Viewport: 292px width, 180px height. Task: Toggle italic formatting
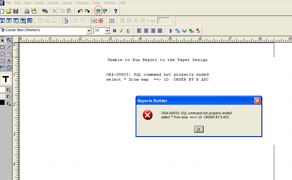point(121,31)
